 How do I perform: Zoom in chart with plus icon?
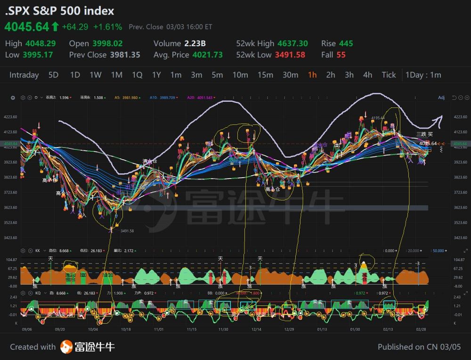467,98
